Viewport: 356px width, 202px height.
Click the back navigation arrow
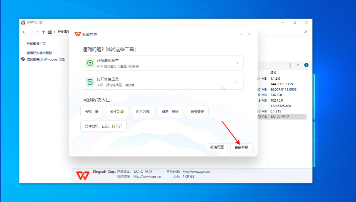(x=24, y=32)
